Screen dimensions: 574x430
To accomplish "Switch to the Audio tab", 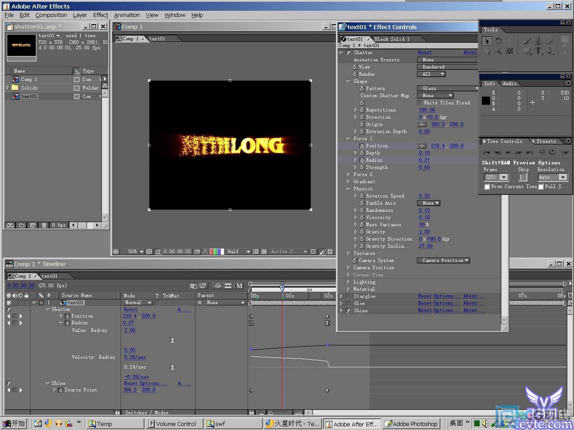I will click(x=509, y=84).
